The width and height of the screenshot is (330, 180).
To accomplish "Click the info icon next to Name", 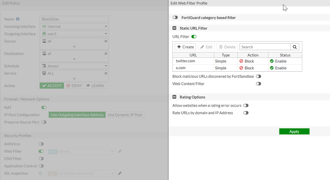I will point(18,19).
